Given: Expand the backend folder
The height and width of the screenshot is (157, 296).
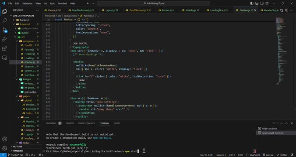Looking at the screenshot, I should point(25,20).
